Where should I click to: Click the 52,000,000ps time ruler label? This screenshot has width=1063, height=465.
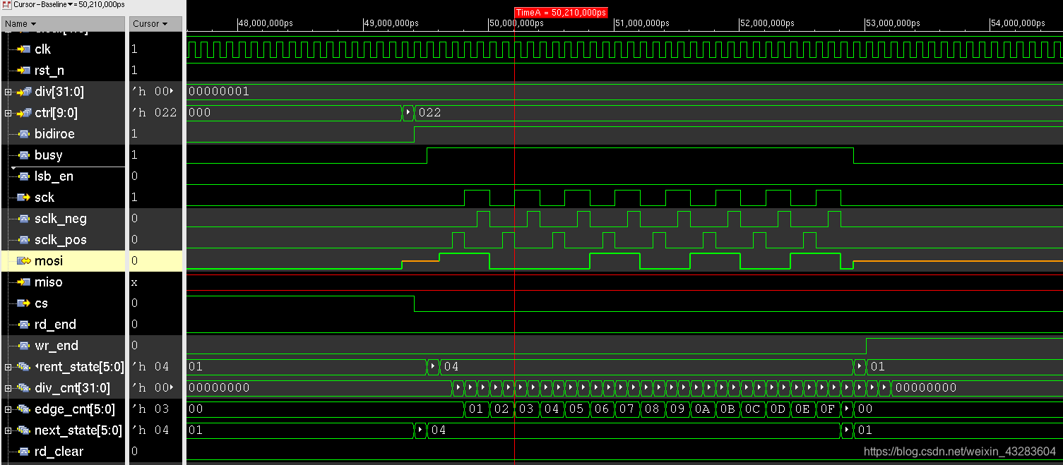(767, 23)
